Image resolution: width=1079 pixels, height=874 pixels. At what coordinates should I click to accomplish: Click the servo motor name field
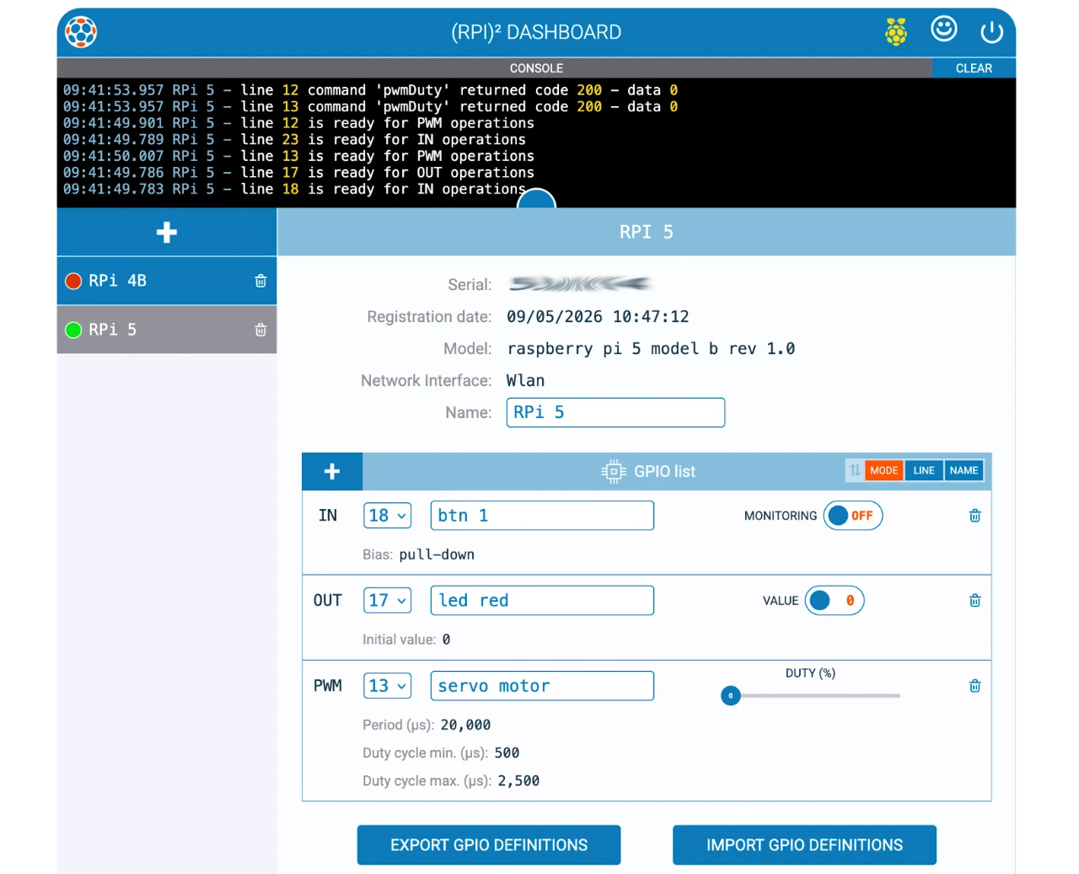(542, 685)
